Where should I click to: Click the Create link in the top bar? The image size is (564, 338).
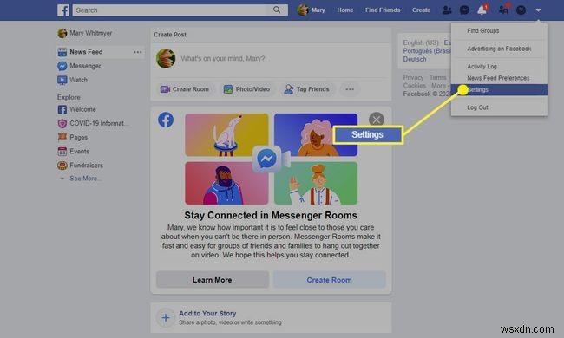coord(421,10)
